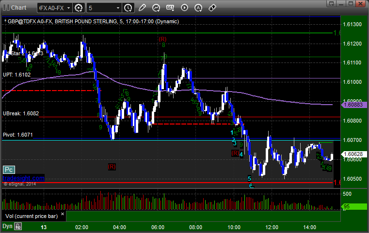
Task: Open the symbol settings gear menu
Action: (x=79, y=8)
